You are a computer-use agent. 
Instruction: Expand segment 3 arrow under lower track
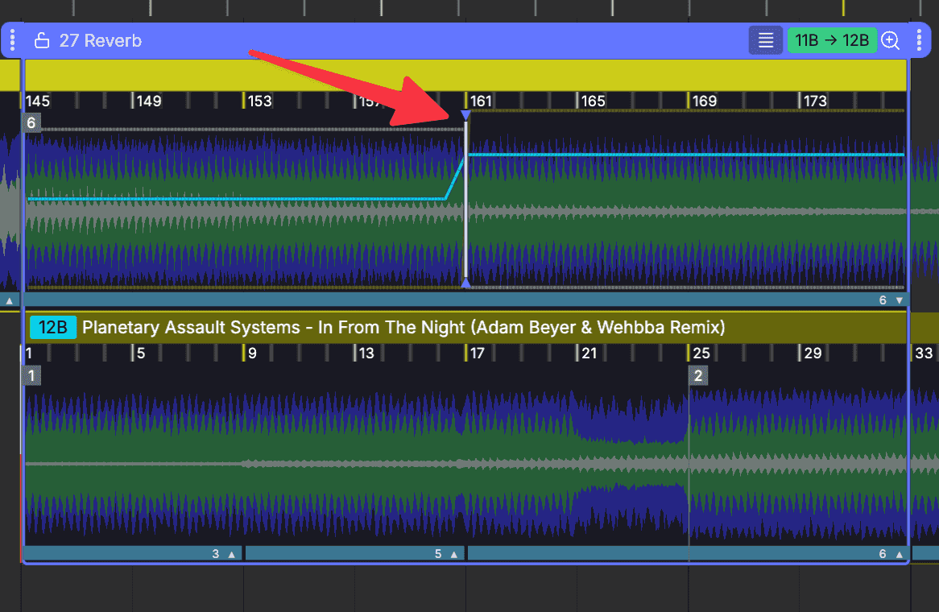click(232, 554)
